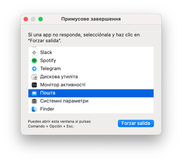Pick the Системні параметри entry

[x=91, y=101]
